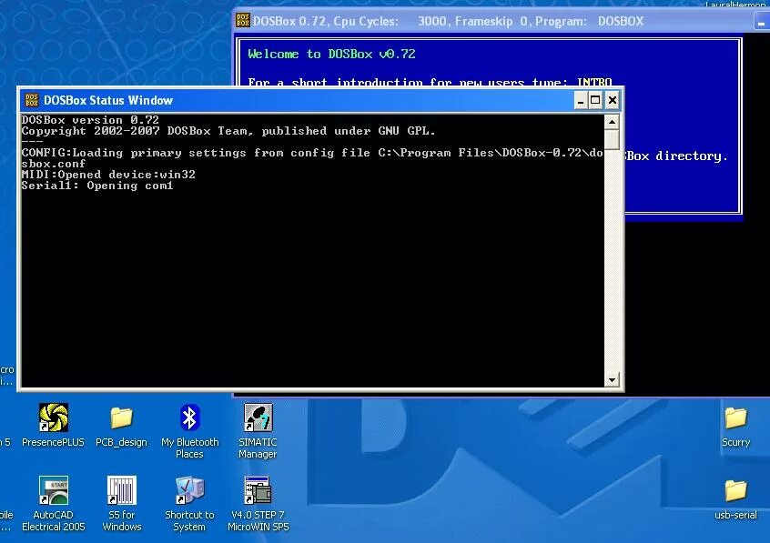Viewport: 770px width, 543px height.
Task: Minimize the DOSBox Status Window
Action: (581, 100)
